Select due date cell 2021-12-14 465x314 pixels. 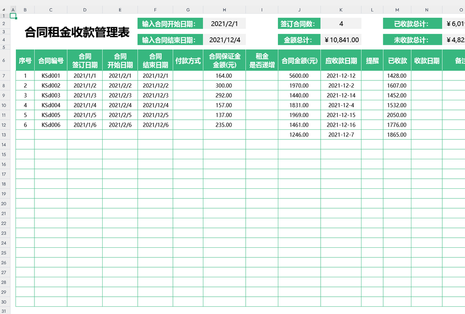tap(341, 95)
